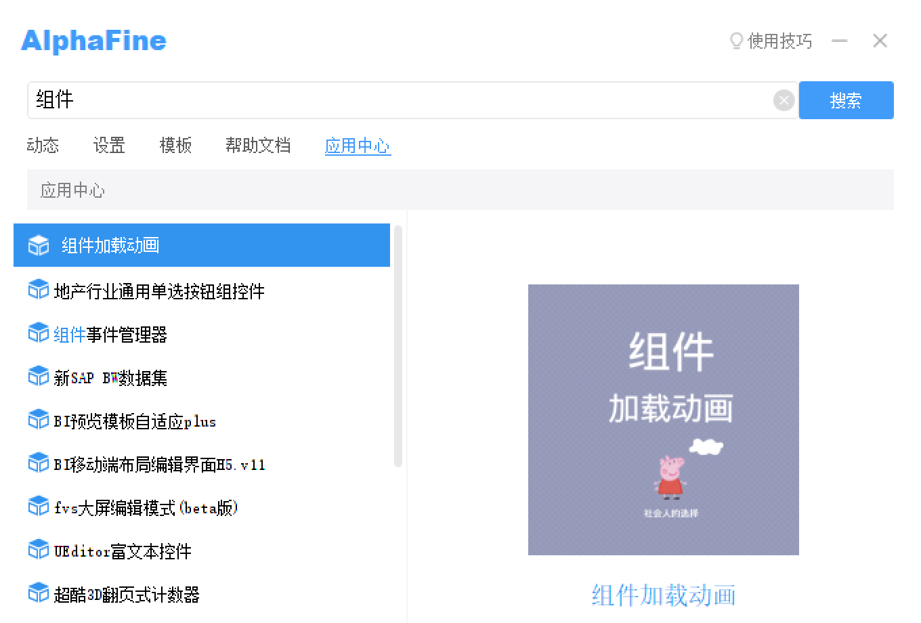The width and height of the screenshot is (921, 623).
Task: Click the cube icon beside 组件加载动画
Action: (39, 245)
